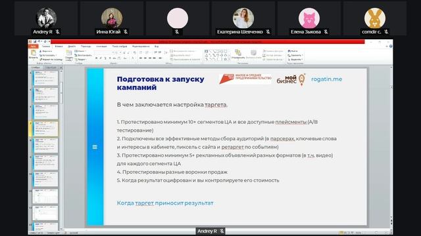Toggle Bold formatting in font group
Viewport: 421px width, 236px height.
tap(97, 58)
